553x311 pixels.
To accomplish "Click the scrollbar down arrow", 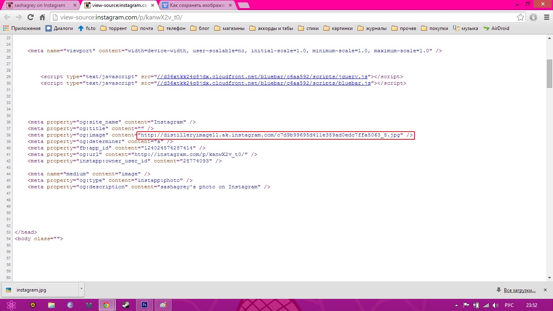I will (549, 278).
